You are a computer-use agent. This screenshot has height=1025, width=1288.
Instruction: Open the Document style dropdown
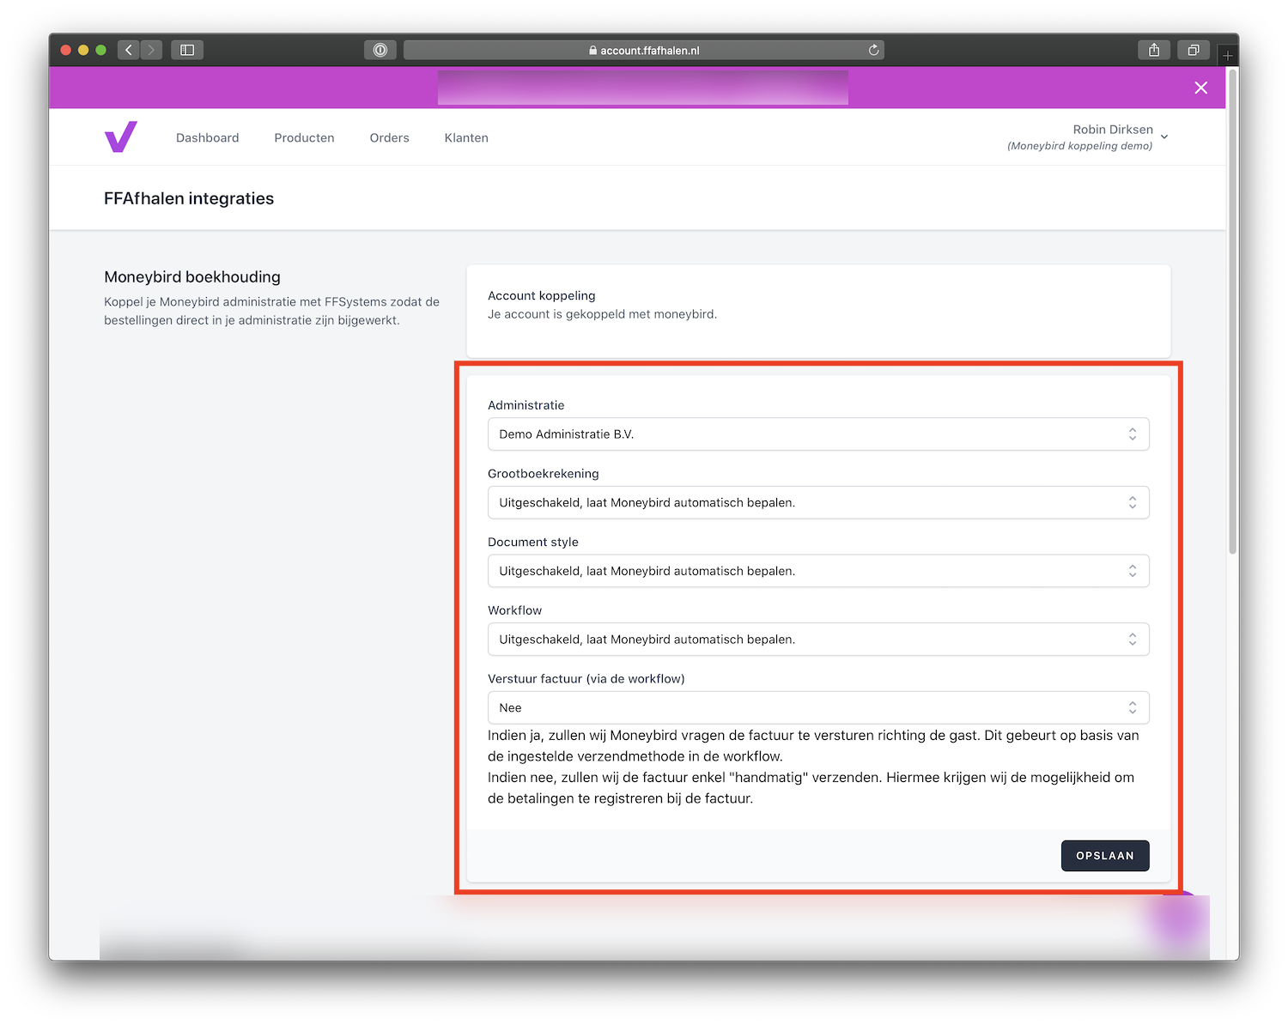pos(818,571)
